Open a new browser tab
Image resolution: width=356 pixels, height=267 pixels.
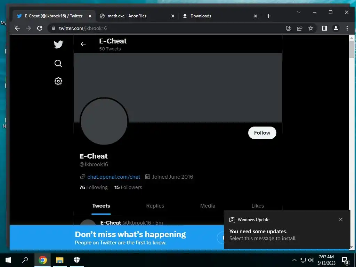[x=269, y=16]
